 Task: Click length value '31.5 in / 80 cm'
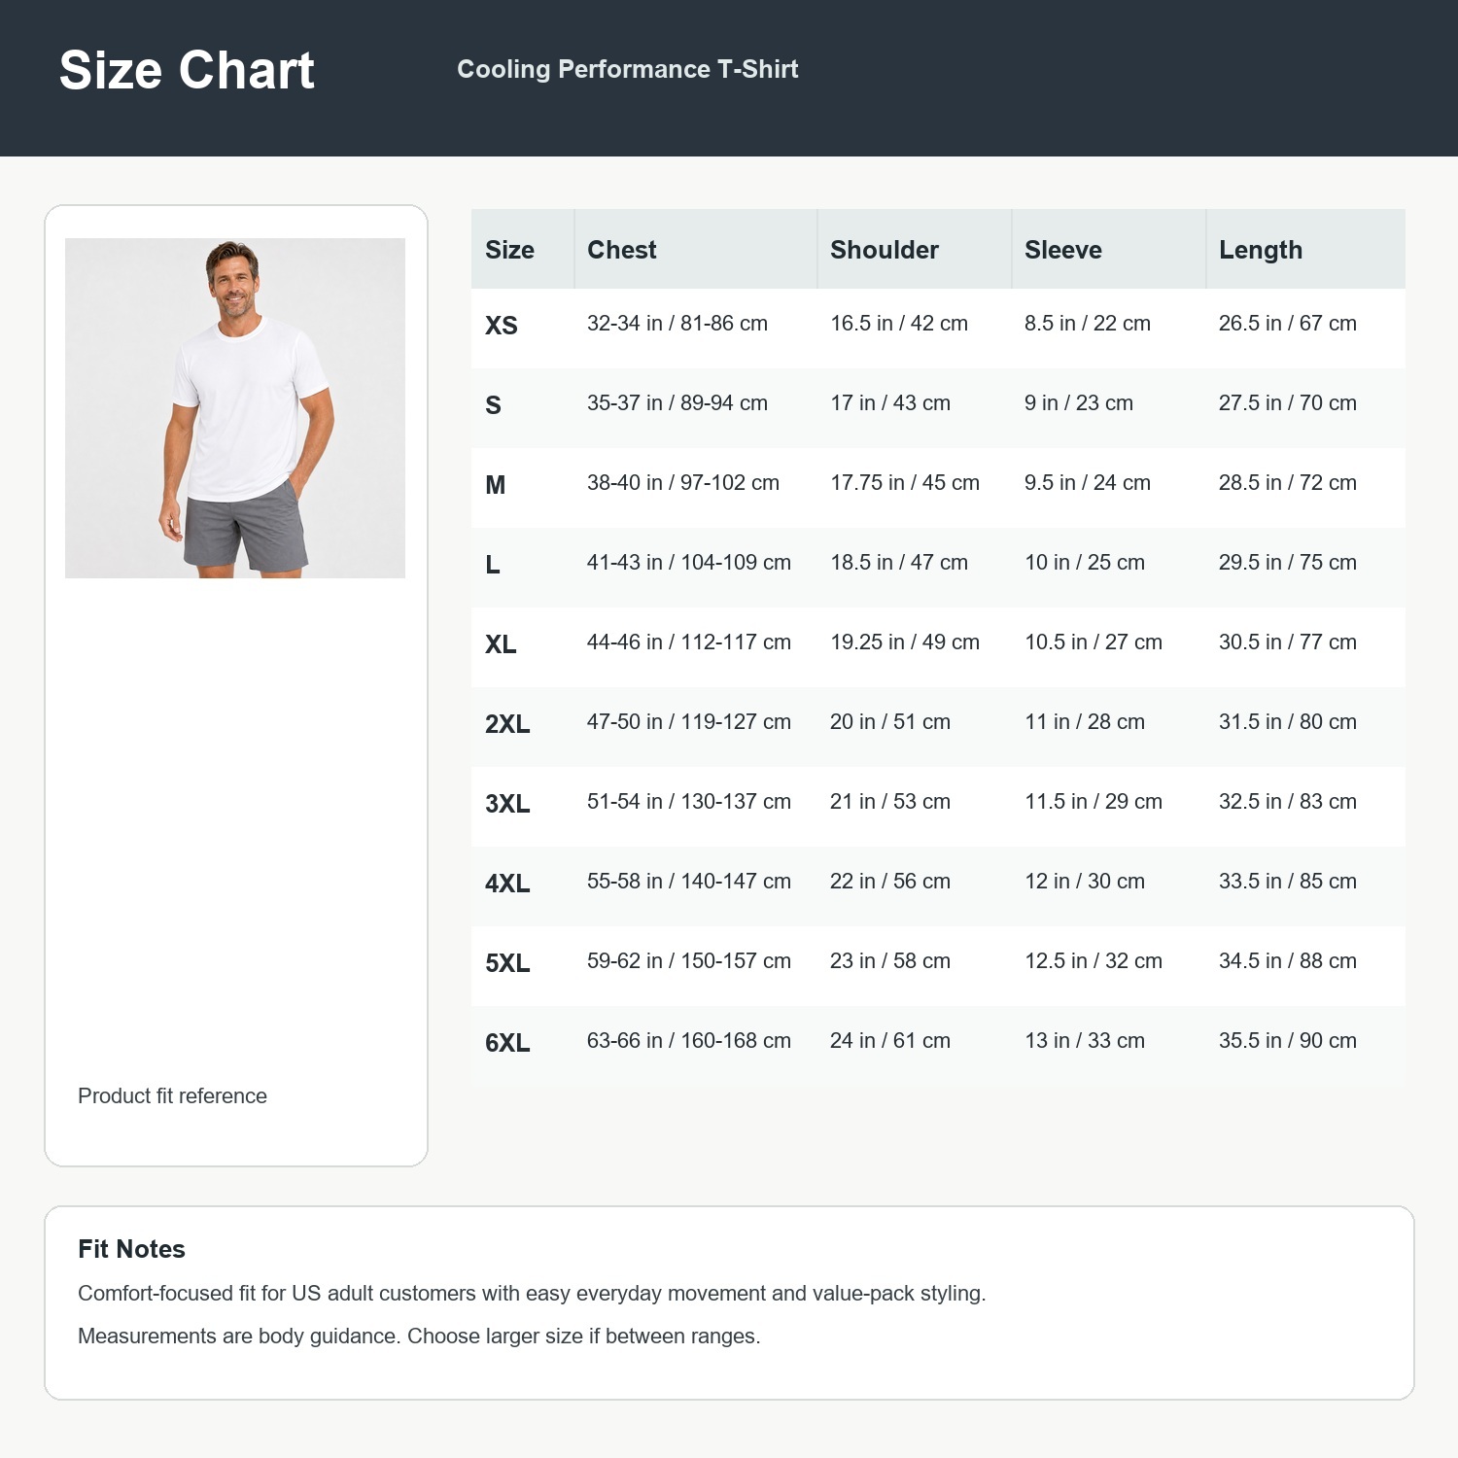coord(1288,722)
